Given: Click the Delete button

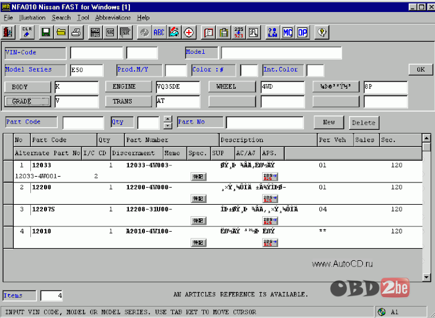Looking at the screenshot, I should (x=364, y=123).
